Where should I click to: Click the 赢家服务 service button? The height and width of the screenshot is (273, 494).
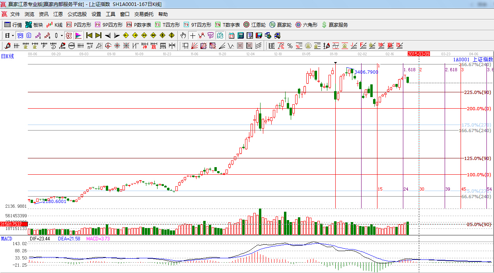335,25
